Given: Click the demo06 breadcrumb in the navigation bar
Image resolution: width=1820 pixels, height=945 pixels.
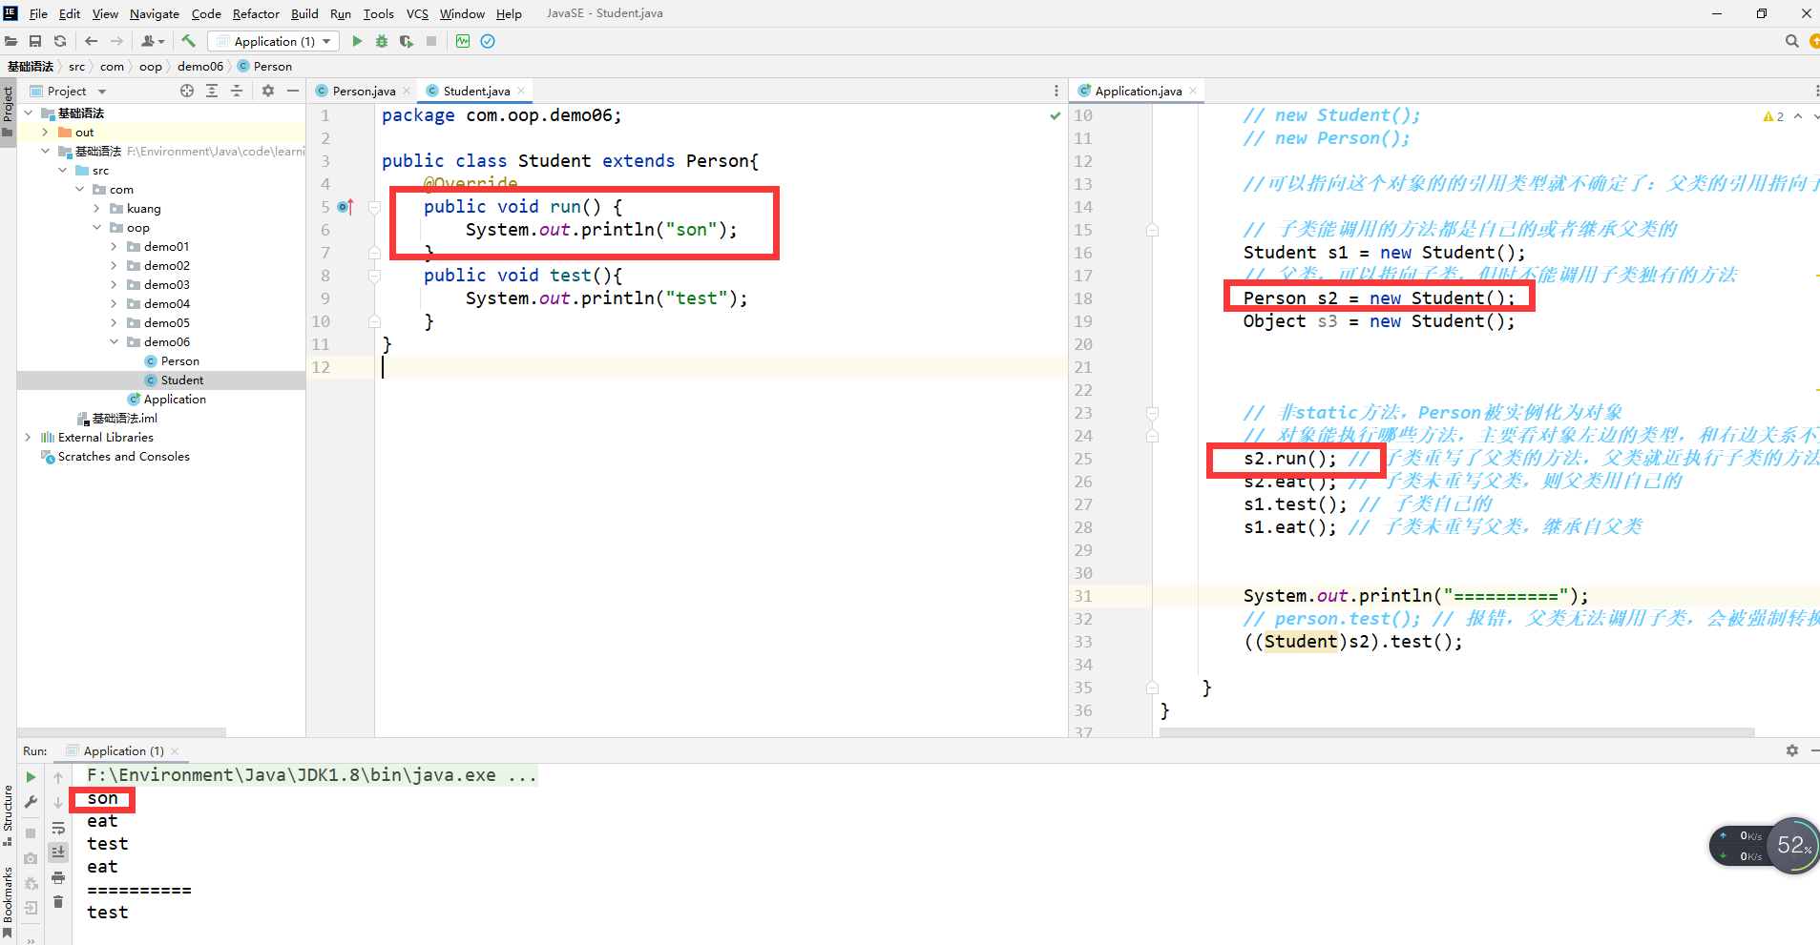Looking at the screenshot, I should click(x=200, y=66).
